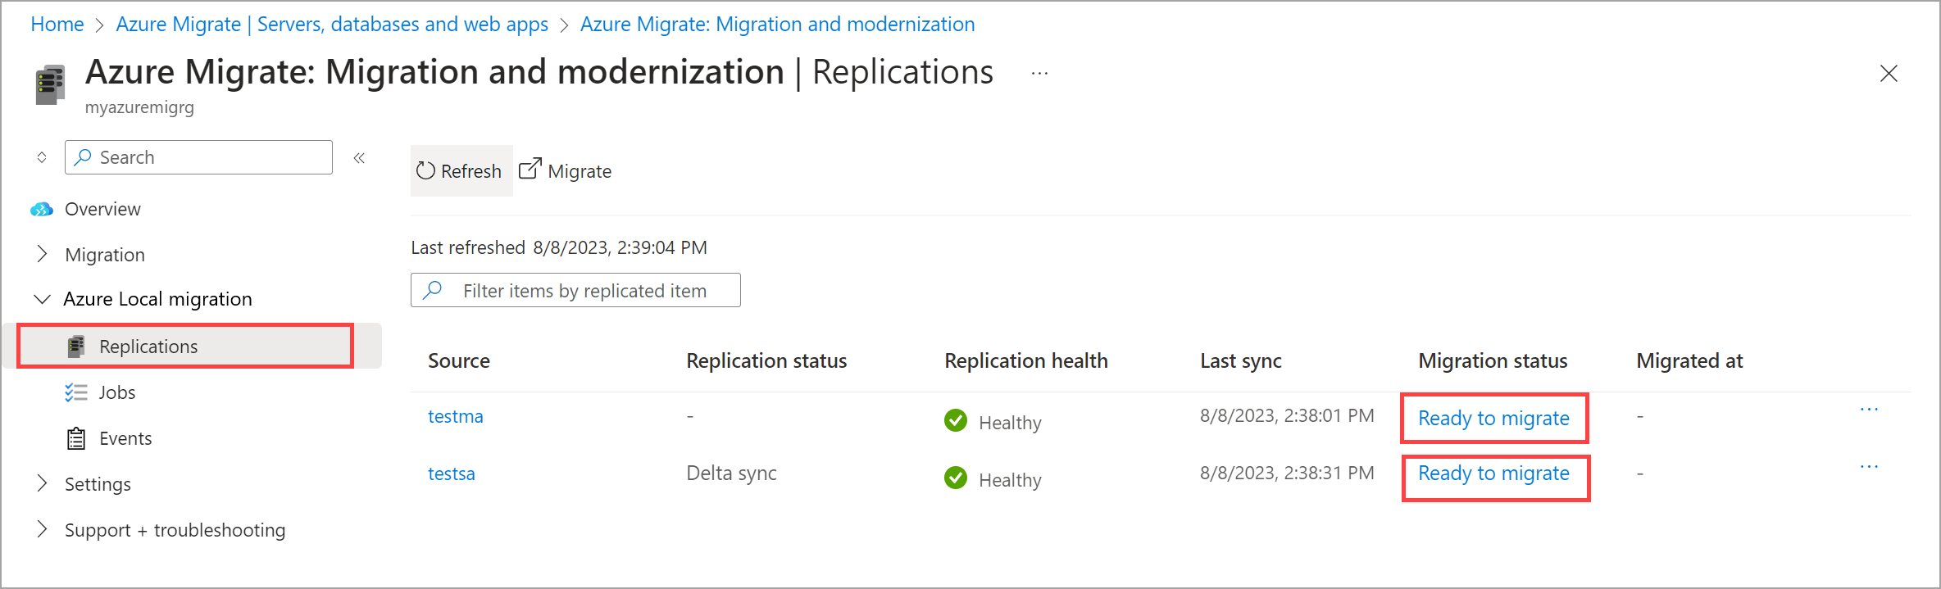The image size is (1941, 589).
Task: Expand the Migration section chevron
Action: (x=42, y=254)
